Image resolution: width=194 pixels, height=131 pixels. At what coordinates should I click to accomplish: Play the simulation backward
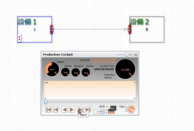coord(64,110)
